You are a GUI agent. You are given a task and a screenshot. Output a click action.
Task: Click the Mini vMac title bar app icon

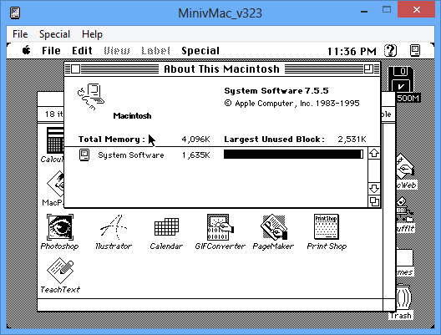point(15,13)
